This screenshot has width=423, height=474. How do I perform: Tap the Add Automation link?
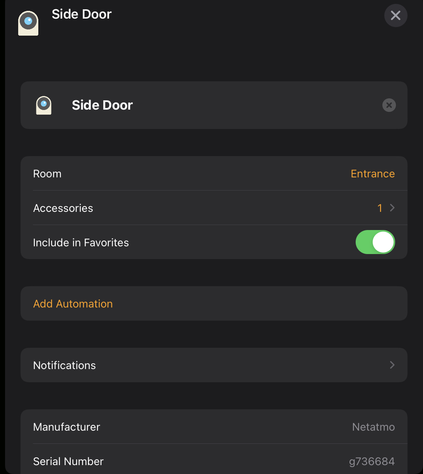73,304
